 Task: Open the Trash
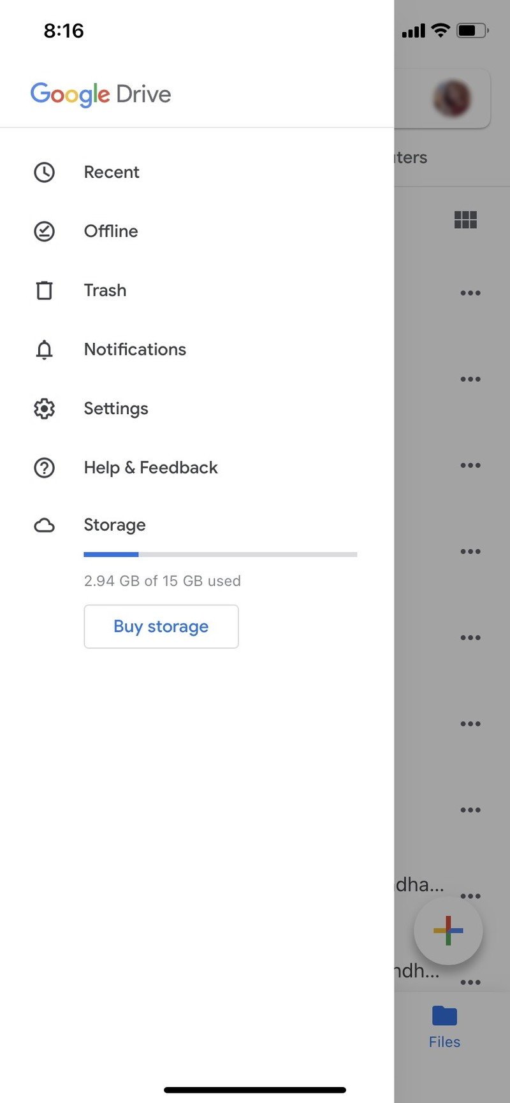(x=105, y=291)
